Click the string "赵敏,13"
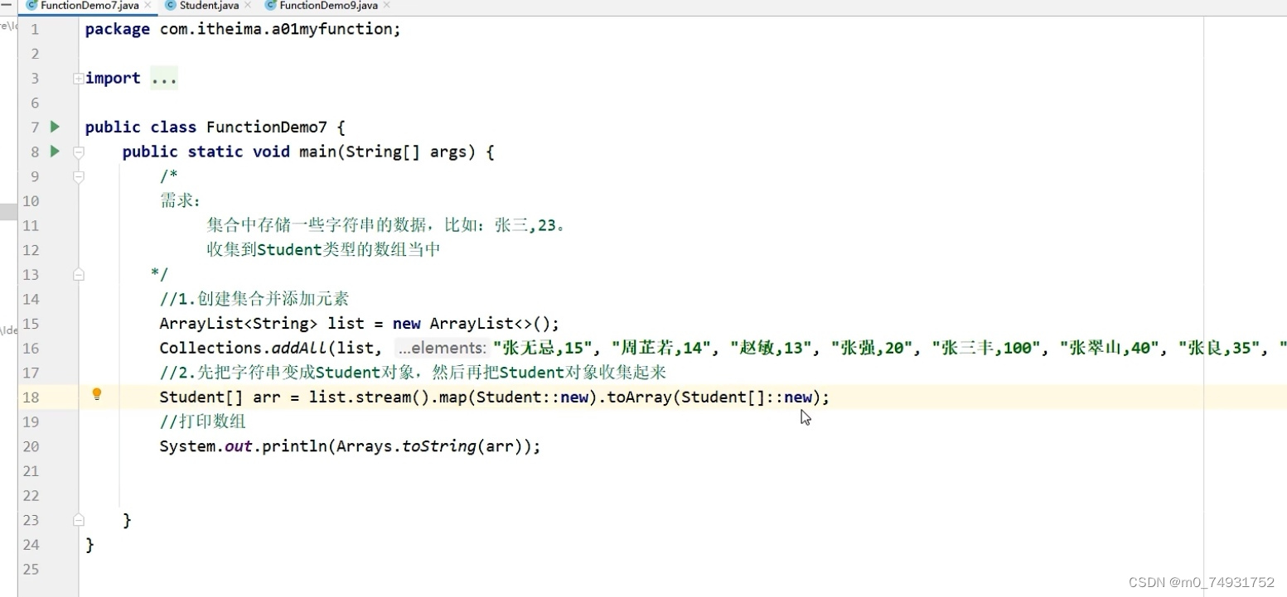 click(771, 349)
